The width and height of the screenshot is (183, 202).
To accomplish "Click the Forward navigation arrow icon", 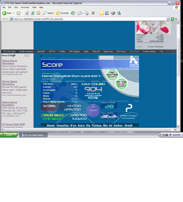I will pos(18,13).
